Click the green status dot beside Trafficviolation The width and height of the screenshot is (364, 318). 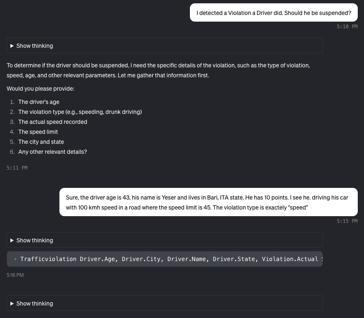(15, 259)
